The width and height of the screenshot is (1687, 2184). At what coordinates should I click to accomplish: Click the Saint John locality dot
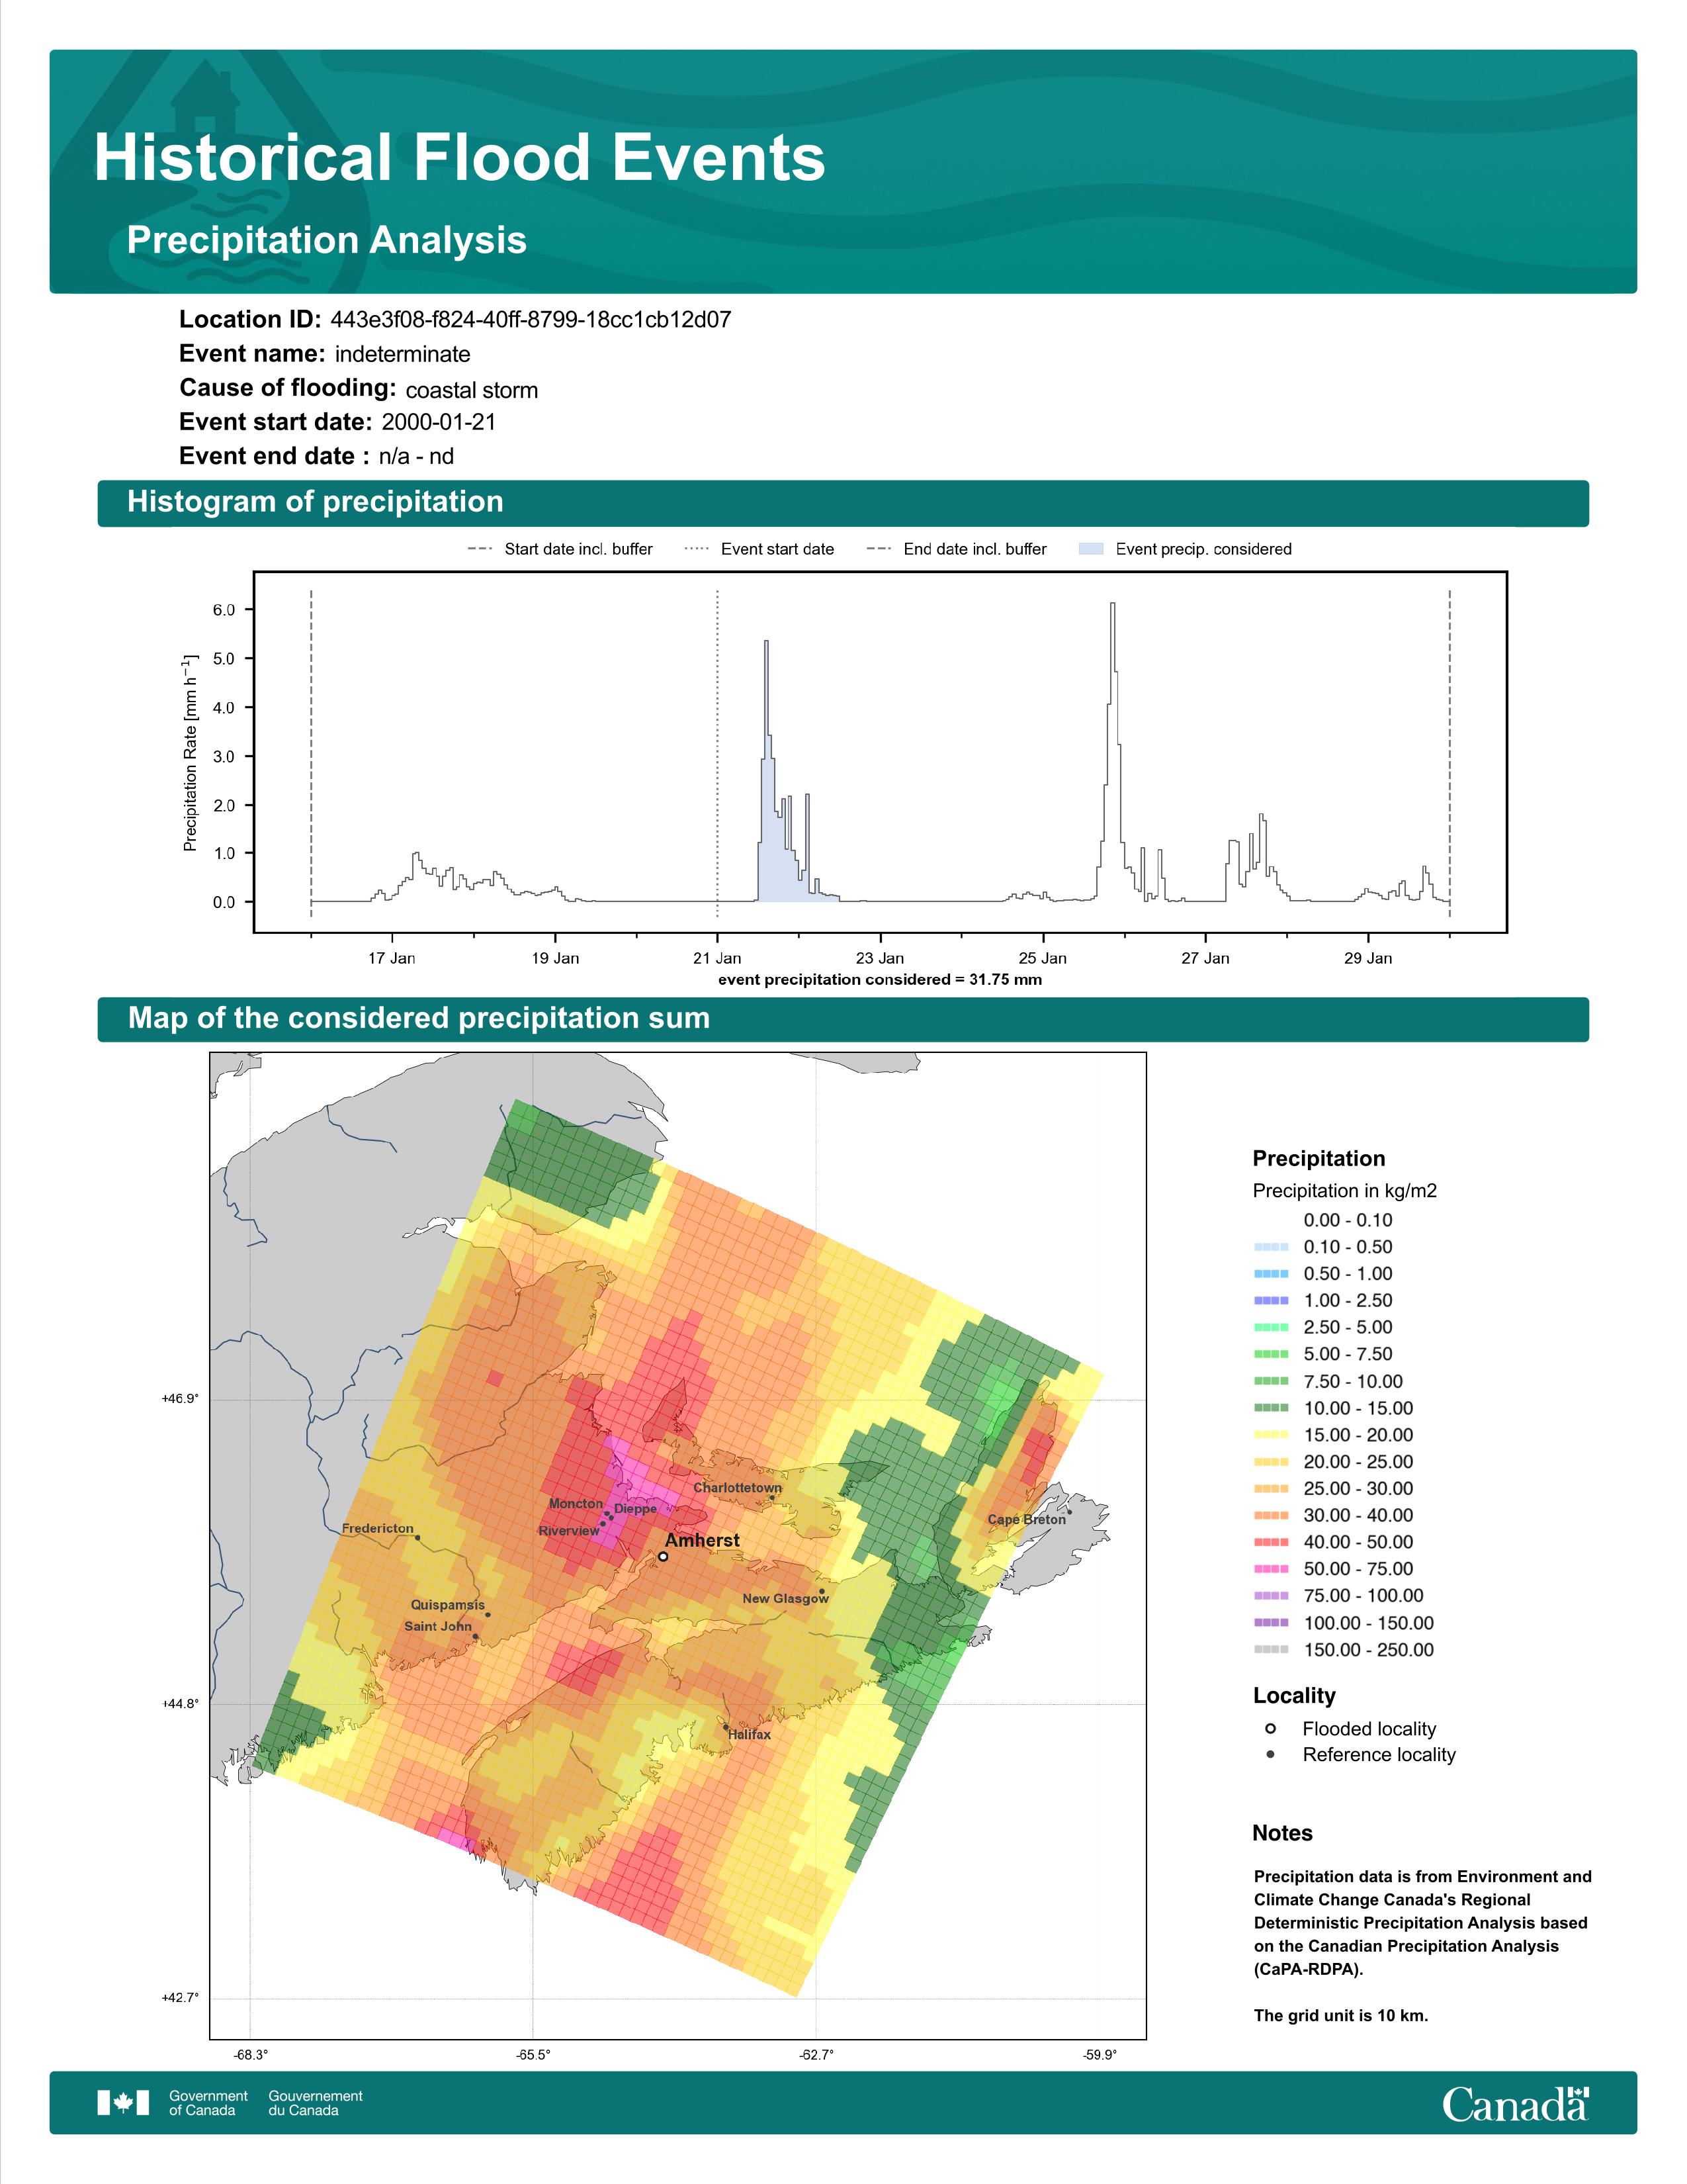pos(476,1636)
